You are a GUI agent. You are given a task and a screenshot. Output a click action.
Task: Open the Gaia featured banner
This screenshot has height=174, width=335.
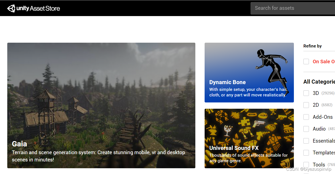[x=101, y=105]
